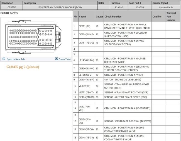Click the Service Pigtail header cell

[166, 3]
